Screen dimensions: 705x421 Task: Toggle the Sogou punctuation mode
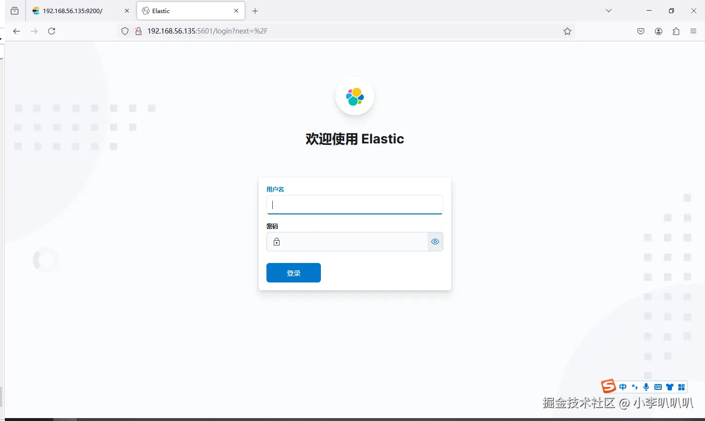click(x=634, y=387)
